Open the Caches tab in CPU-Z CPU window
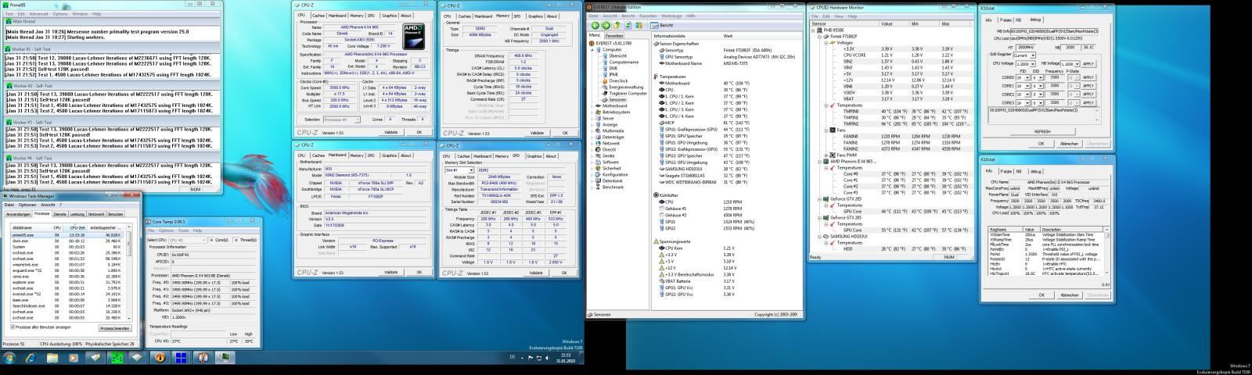Screen dimensions: 1252x375 click(x=318, y=15)
